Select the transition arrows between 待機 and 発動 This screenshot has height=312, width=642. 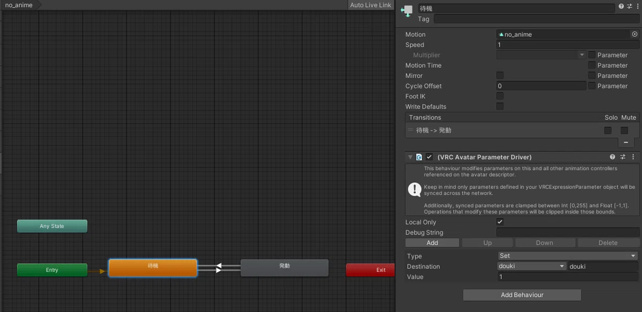219,268
